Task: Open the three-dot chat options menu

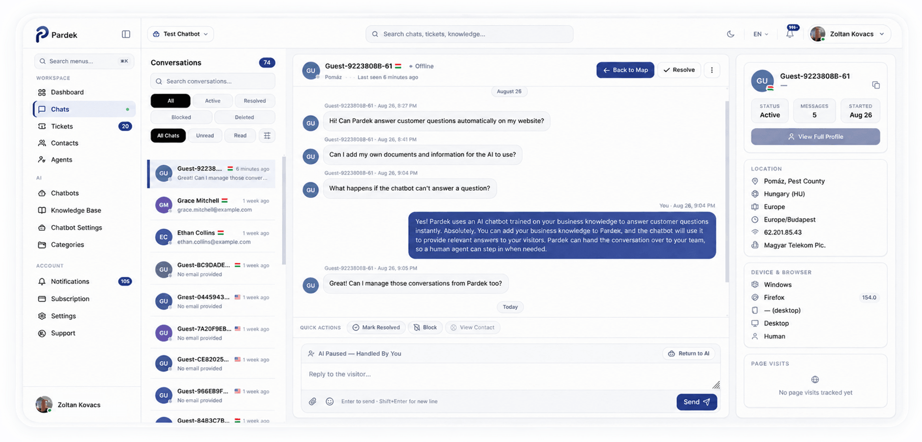Action: 712,70
